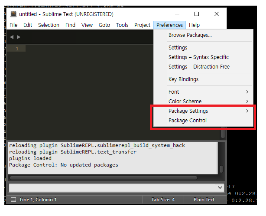Open the console input history dropdown
The image size is (266, 216).
[220, 187]
